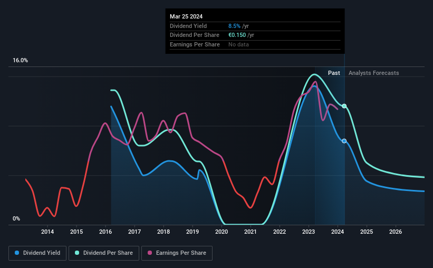Viewport: 433px width, 268px height.
Task: Click the 'No data' earnings value
Action: [x=238, y=44]
